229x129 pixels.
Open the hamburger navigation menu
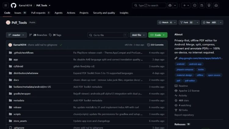5,6
